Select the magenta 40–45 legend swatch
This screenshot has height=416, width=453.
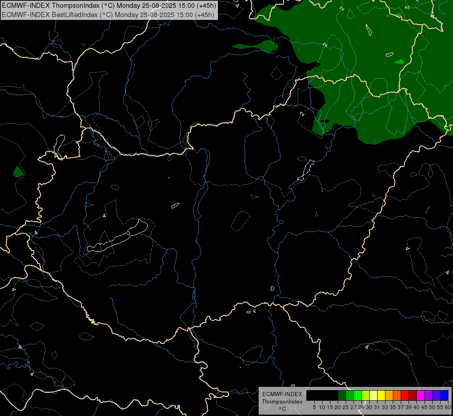pyautogui.click(x=421, y=395)
